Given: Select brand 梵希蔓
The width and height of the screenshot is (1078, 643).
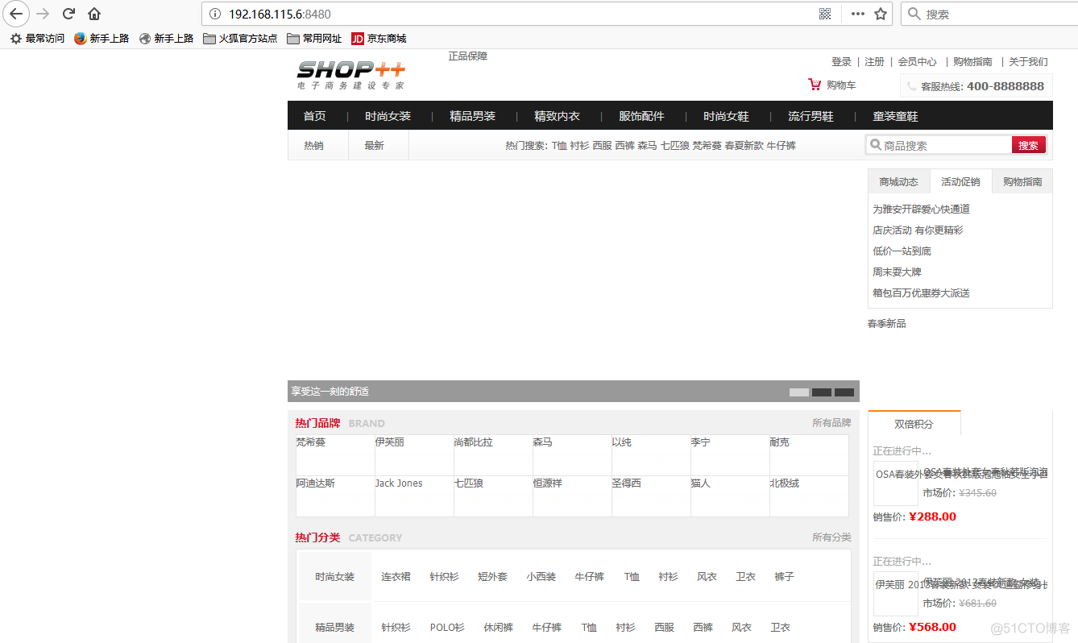Looking at the screenshot, I should click(310, 442).
